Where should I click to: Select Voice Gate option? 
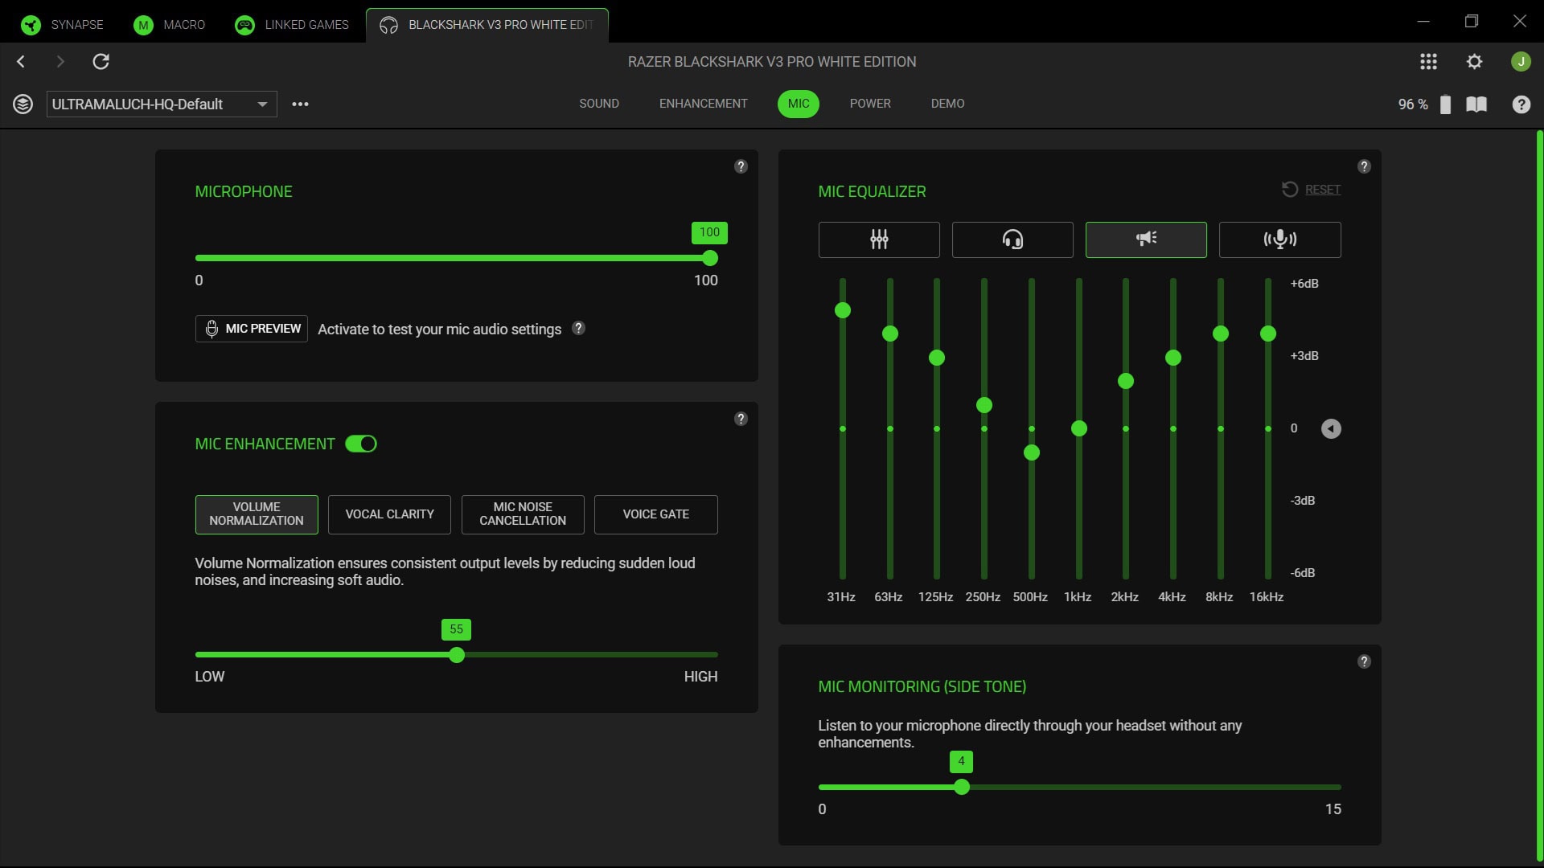coord(655,514)
